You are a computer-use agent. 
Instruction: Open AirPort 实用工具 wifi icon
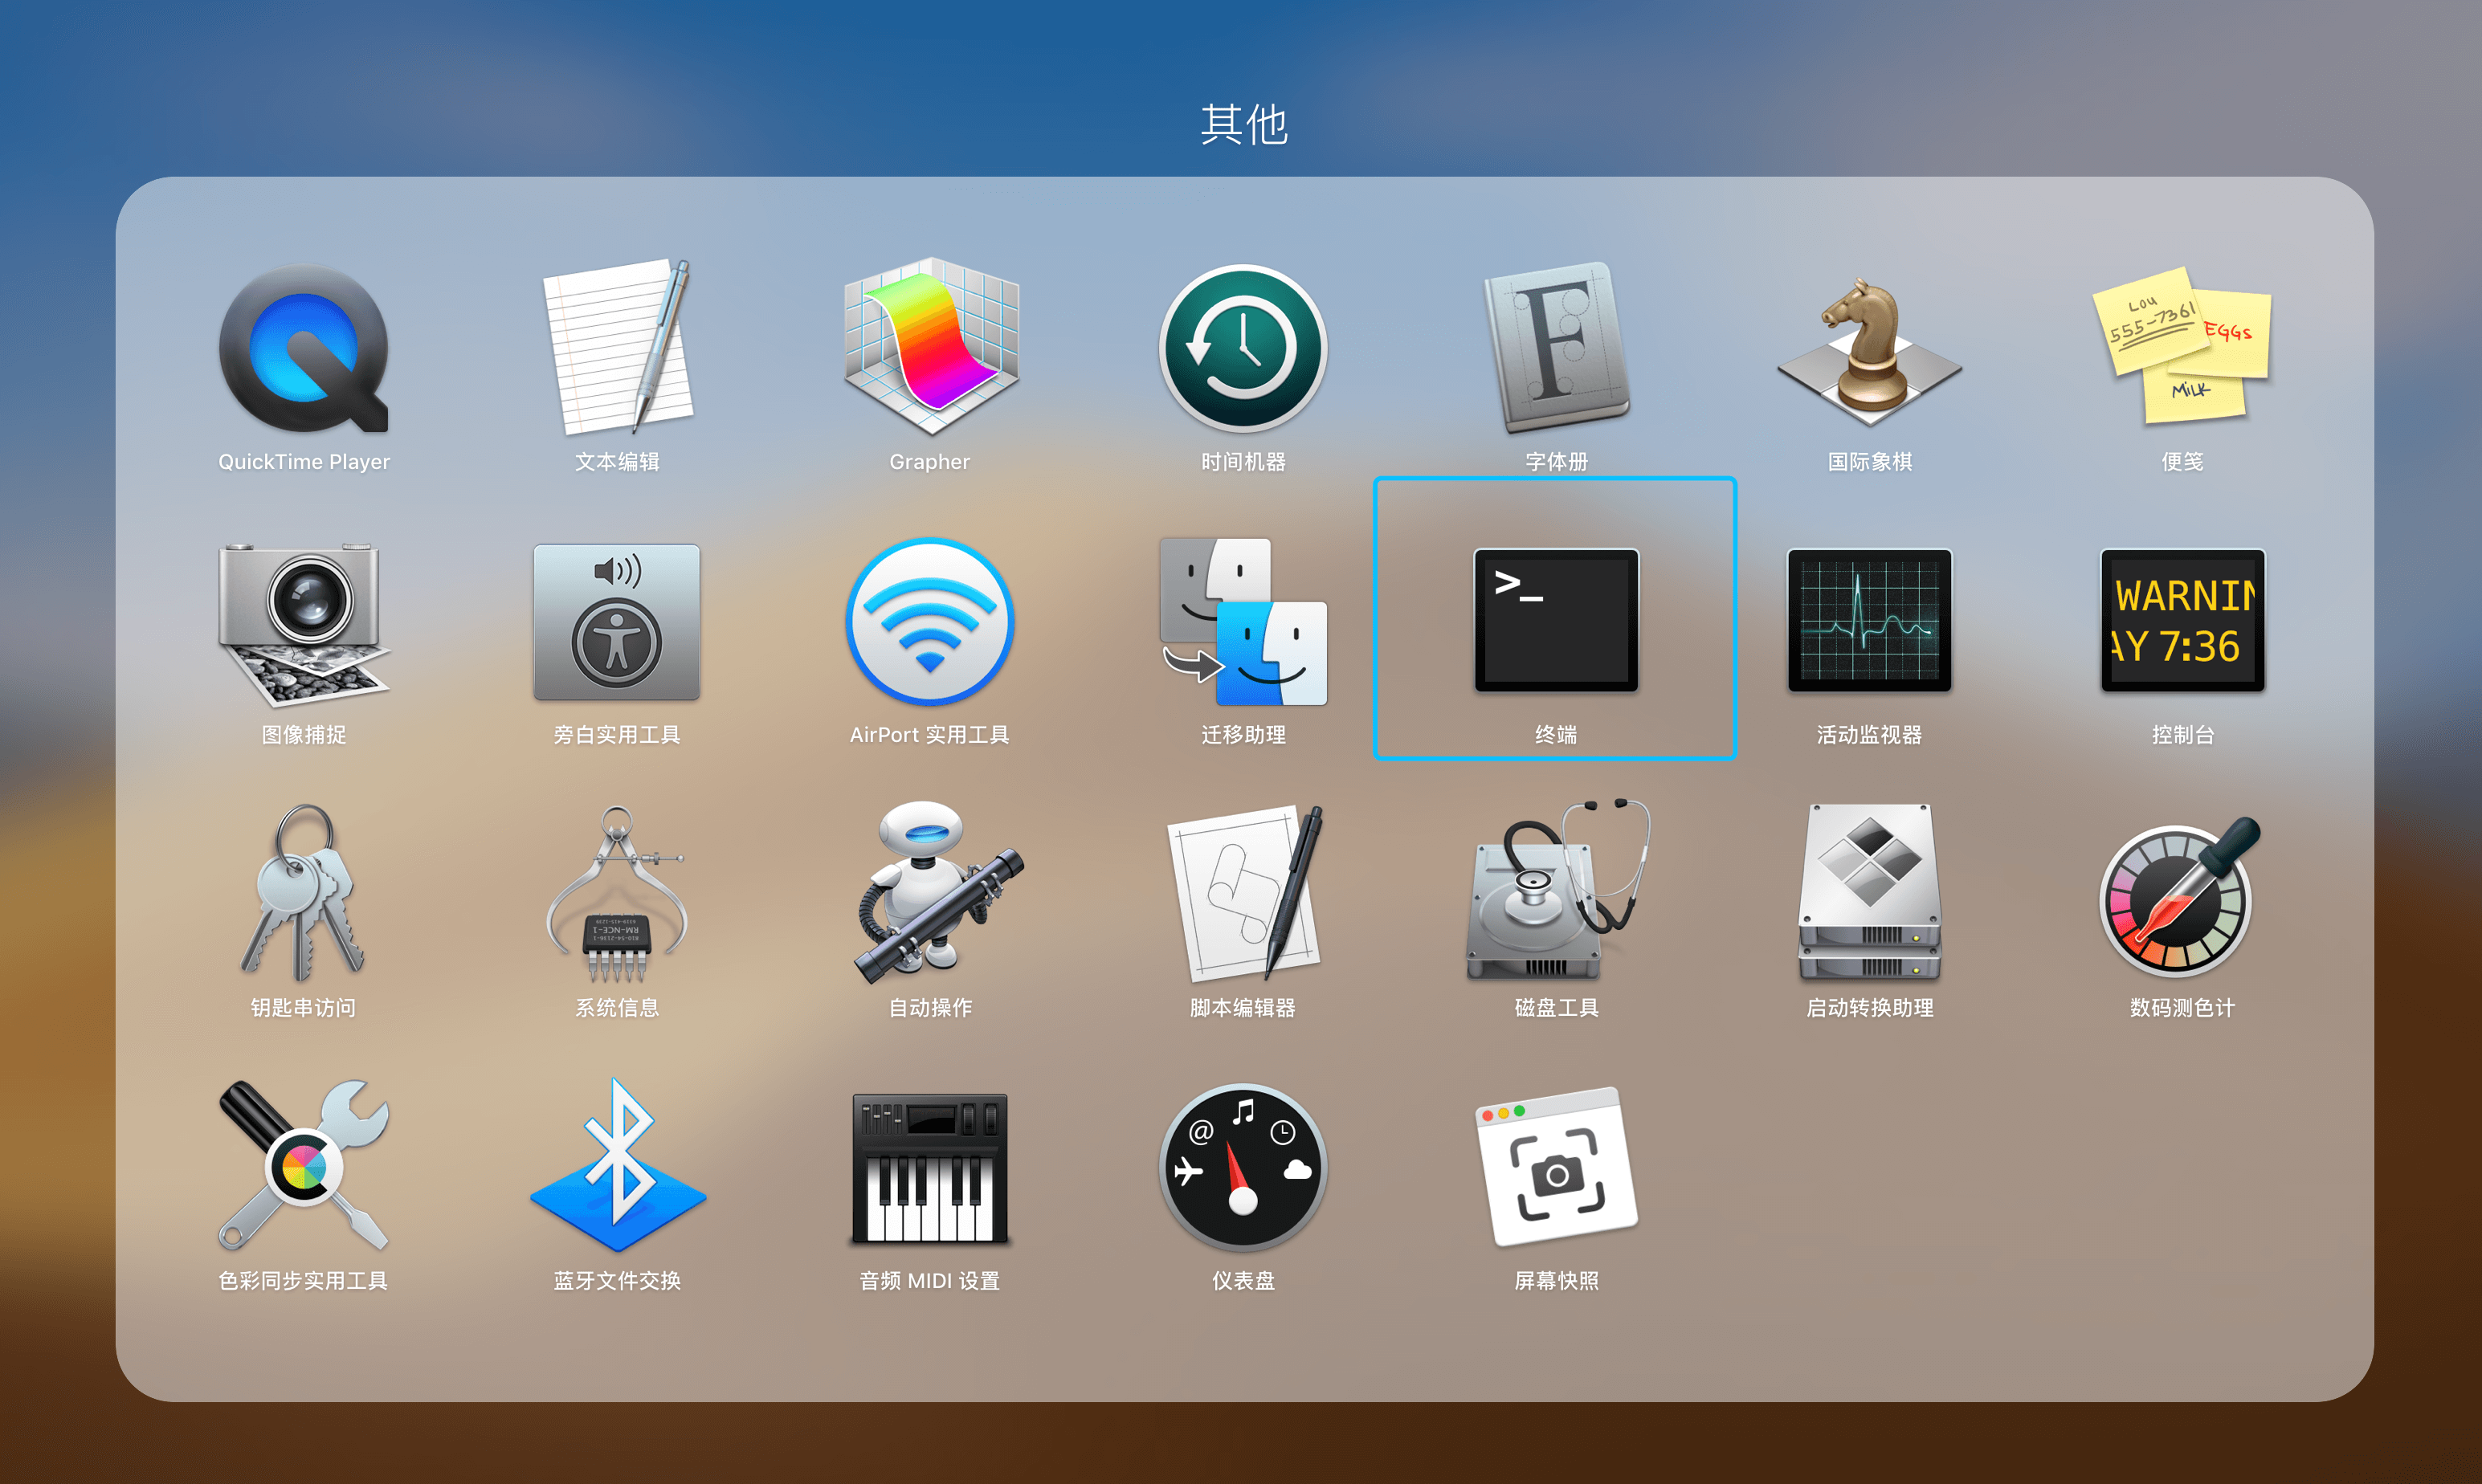pyautogui.click(x=930, y=622)
